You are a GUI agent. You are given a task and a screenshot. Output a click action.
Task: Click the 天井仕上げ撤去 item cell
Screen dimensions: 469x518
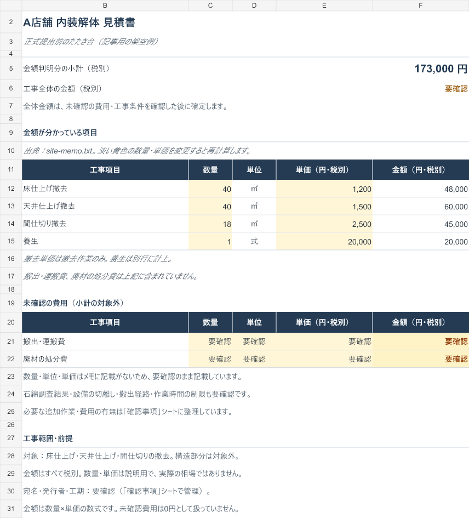105,206
